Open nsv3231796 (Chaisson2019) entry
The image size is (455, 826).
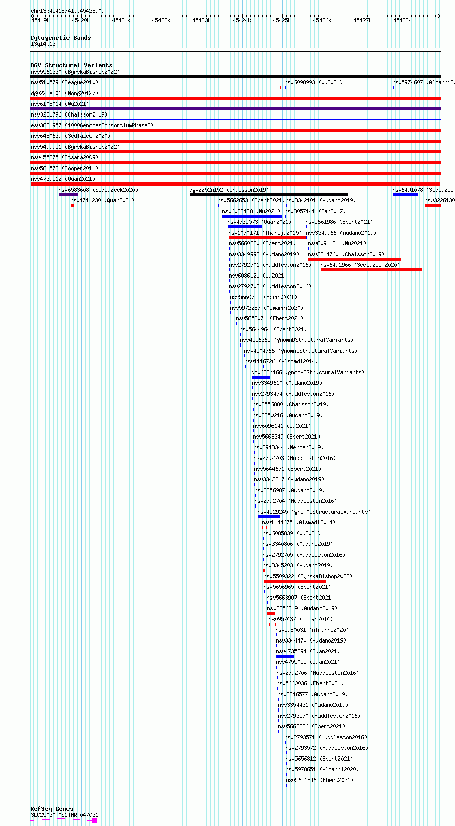tap(69, 114)
